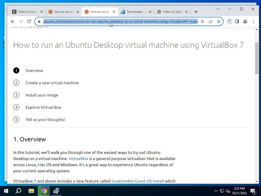Click step number 3 circle
Viewport: 261px width, 196px height.
(16, 95)
